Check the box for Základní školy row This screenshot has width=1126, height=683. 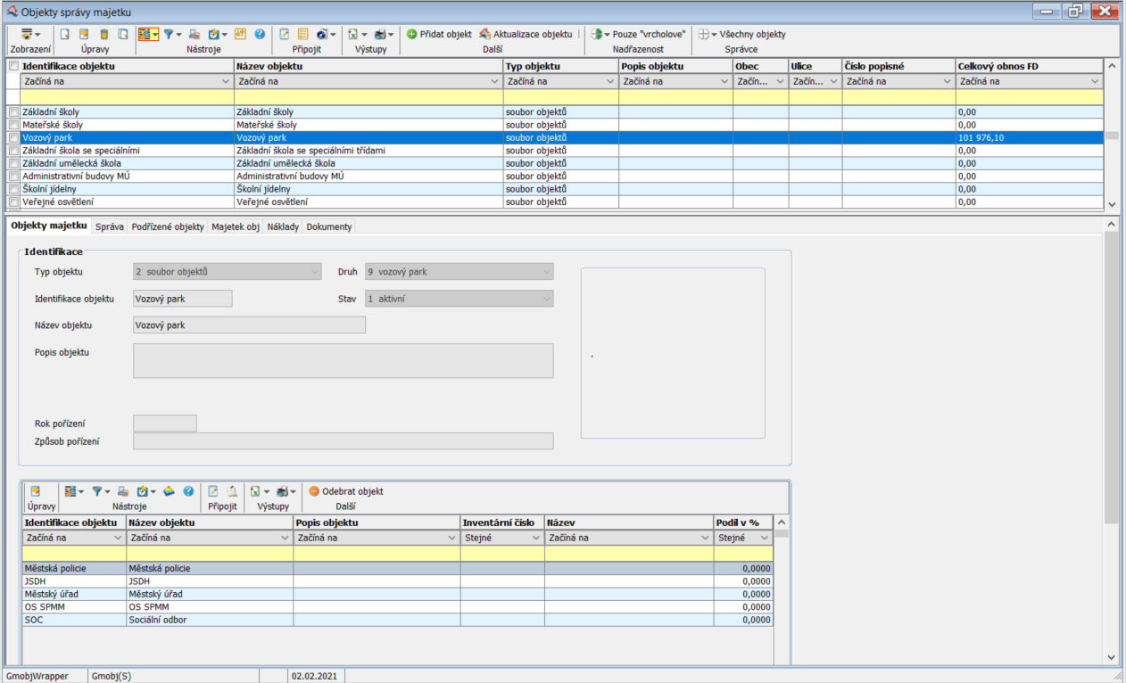[12, 112]
